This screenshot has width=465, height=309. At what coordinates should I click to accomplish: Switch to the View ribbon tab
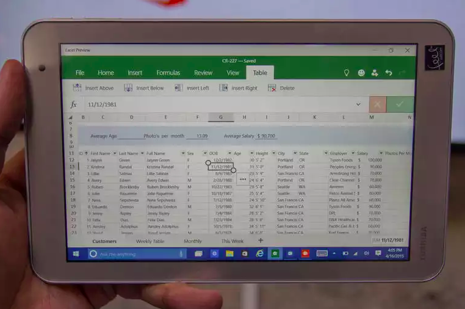(x=232, y=73)
